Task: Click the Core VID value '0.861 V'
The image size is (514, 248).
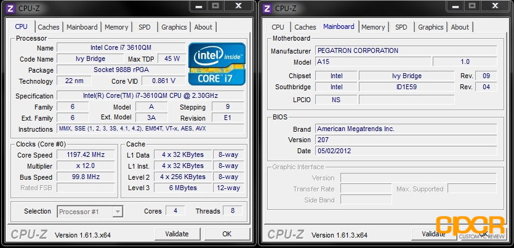Action: pos(164,81)
